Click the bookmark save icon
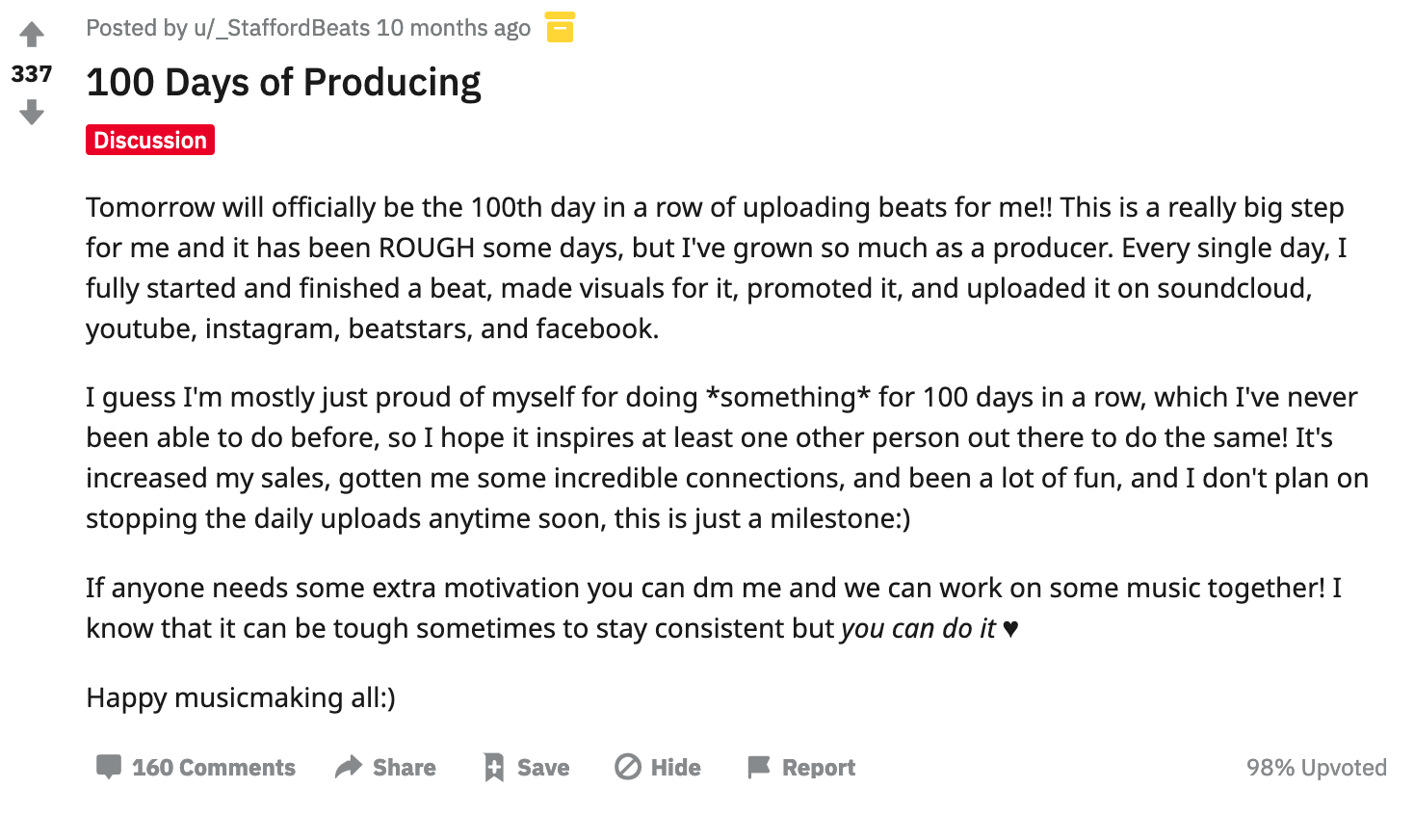 click(494, 767)
